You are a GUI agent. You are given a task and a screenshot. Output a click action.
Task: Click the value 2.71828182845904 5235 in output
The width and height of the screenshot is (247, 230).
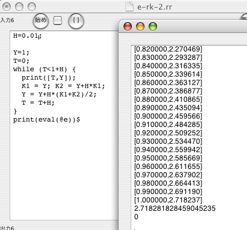click(x=175, y=208)
